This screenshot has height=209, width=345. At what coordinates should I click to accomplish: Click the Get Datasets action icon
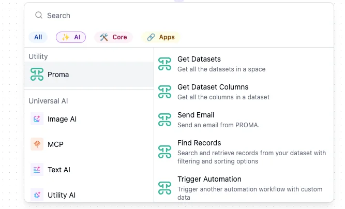coord(164,64)
